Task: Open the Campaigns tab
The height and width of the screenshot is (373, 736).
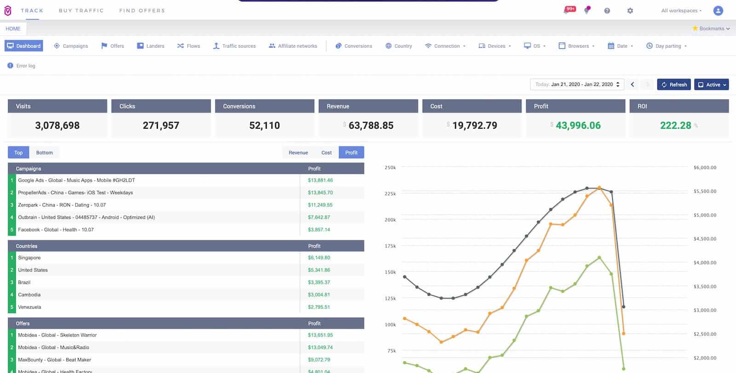Action: (x=71, y=46)
